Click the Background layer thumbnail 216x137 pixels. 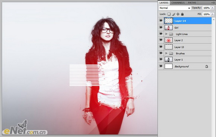pos(169,66)
